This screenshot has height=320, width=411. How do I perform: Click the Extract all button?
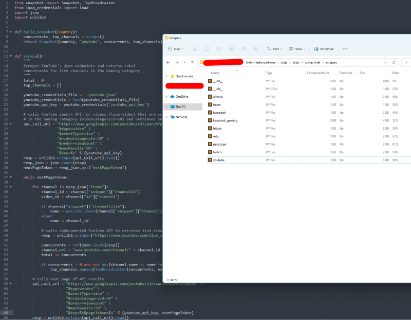pos(324,49)
